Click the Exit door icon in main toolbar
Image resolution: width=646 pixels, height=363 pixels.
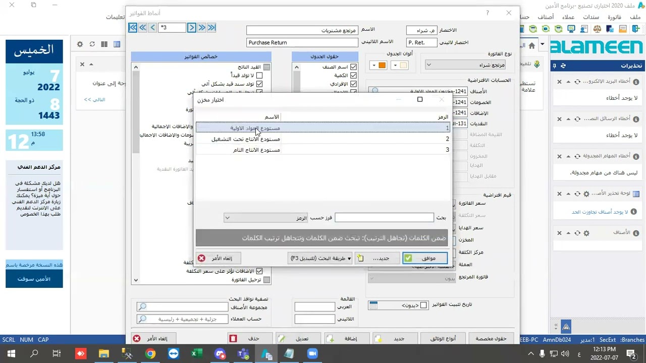635,29
